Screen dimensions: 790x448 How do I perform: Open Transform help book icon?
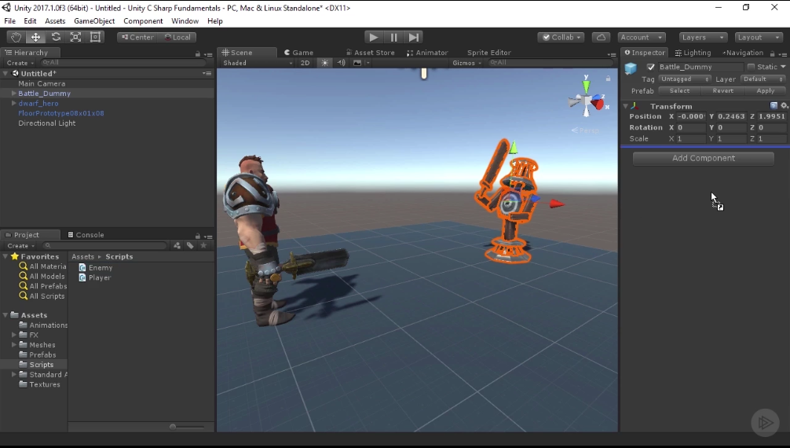774,106
